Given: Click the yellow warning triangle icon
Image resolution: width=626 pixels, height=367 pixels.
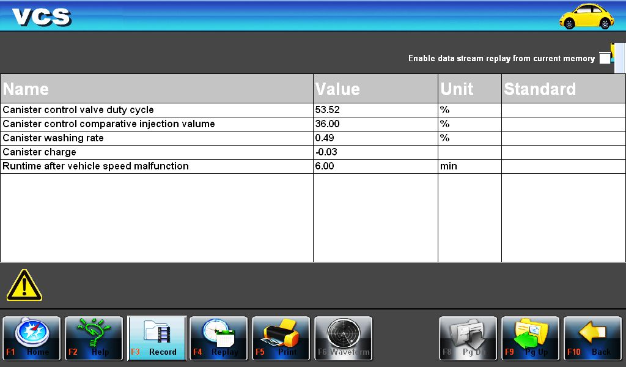Looking at the screenshot, I should point(24,285).
